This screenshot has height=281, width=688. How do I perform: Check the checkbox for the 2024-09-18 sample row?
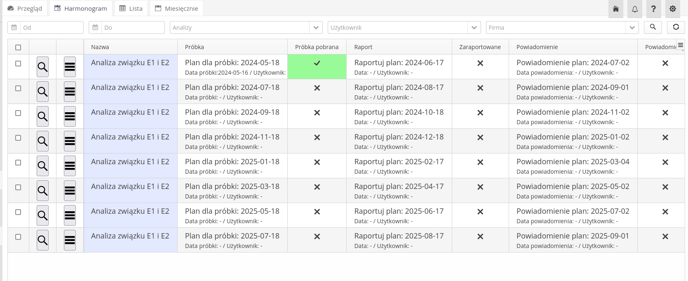(x=18, y=113)
